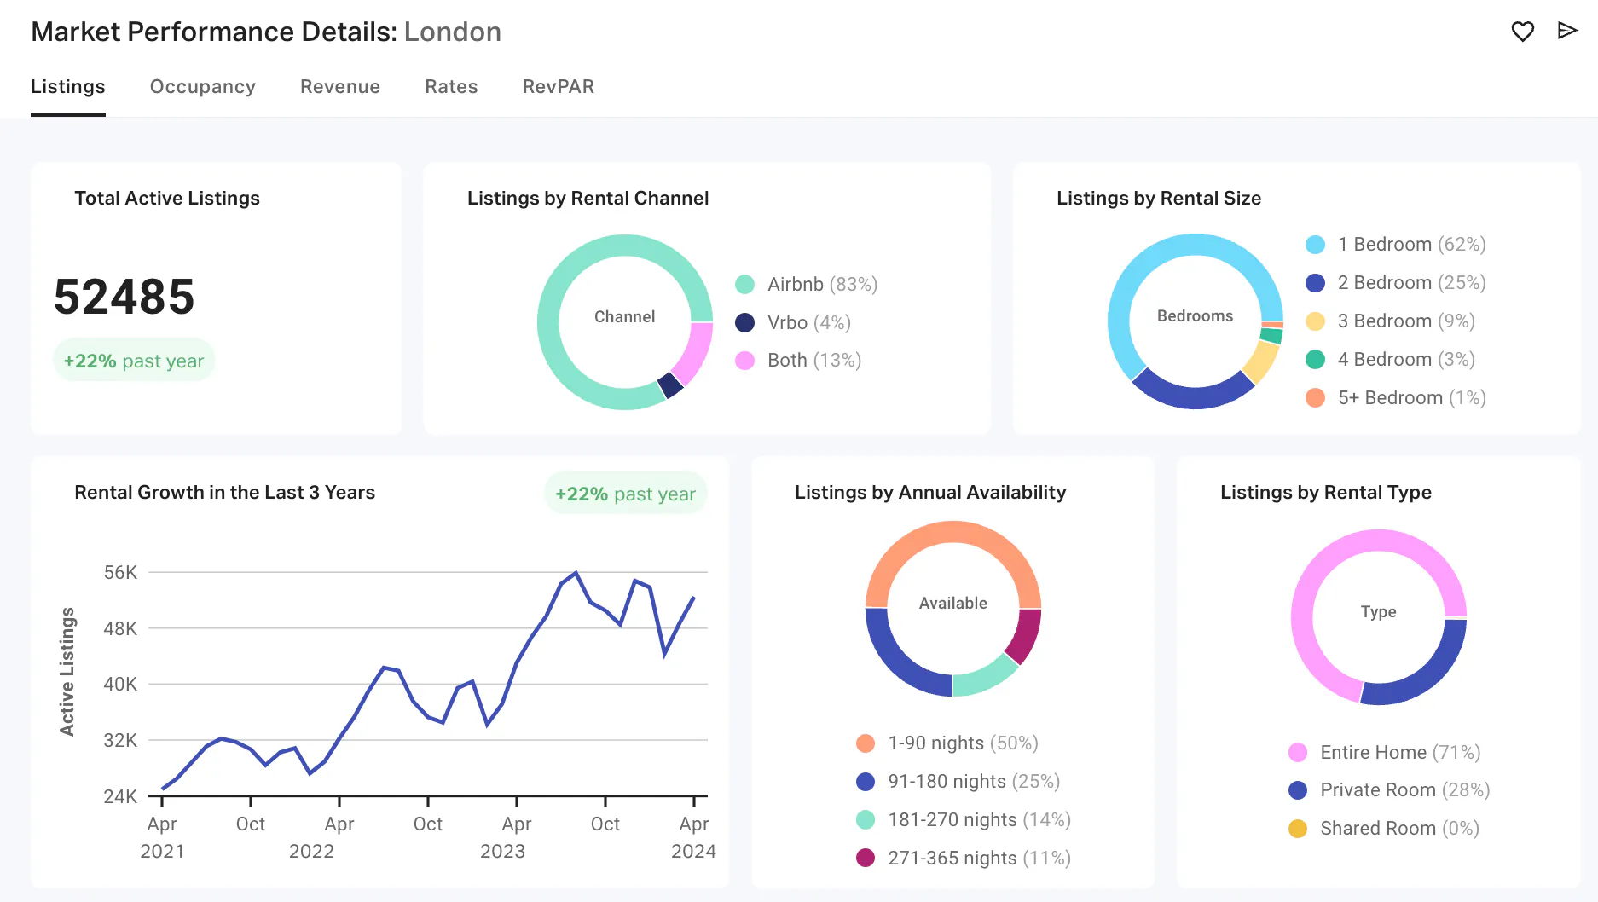Click the Entire Home legend dot
The image size is (1598, 902).
[1297, 752]
